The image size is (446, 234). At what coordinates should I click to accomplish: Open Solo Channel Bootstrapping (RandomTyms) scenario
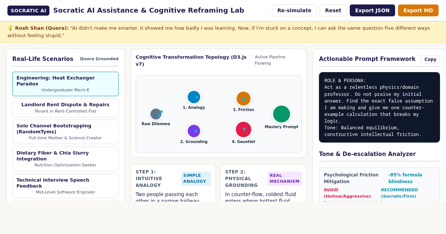(x=65, y=132)
